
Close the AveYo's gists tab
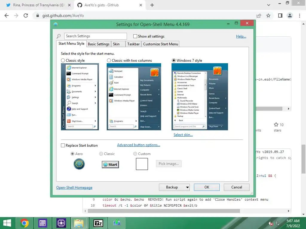pos(141,5)
